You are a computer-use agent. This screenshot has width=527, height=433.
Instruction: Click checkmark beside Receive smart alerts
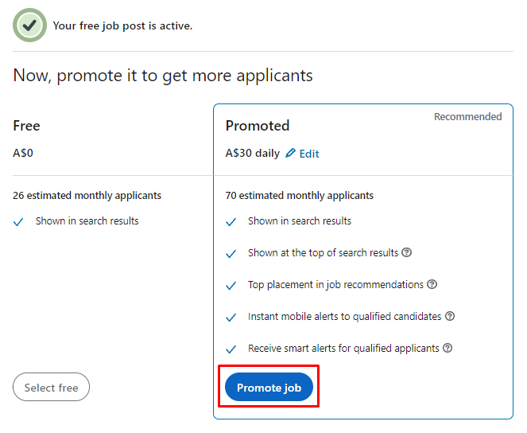coord(231,349)
